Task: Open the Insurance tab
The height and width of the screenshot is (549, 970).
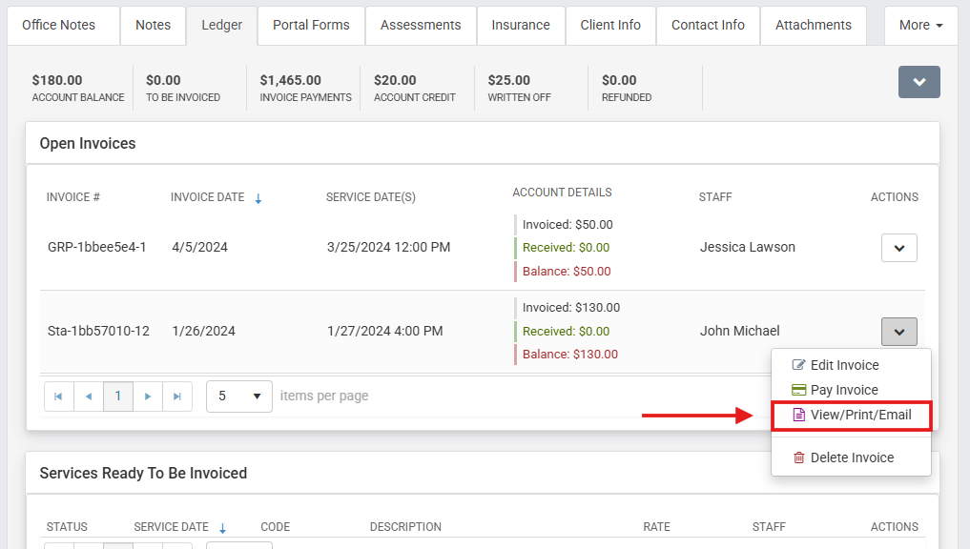Action: point(521,26)
